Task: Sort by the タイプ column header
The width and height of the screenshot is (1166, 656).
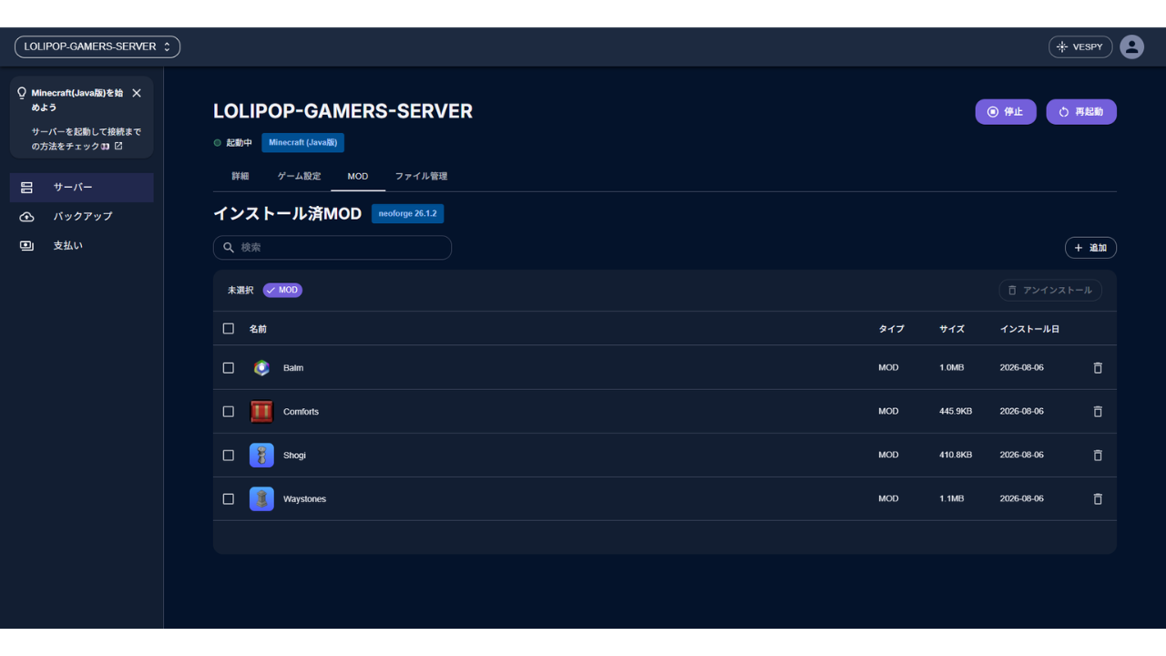Action: (891, 329)
